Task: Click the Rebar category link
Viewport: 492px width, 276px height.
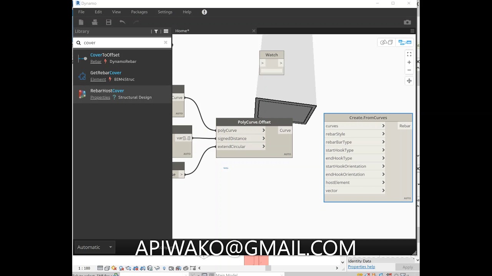Action: [96, 61]
